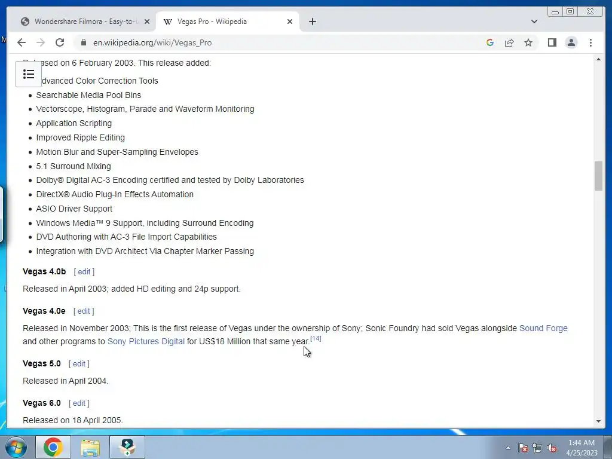Bookmark this page with the star icon
The image size is (612, 459).
click(528, 42)
